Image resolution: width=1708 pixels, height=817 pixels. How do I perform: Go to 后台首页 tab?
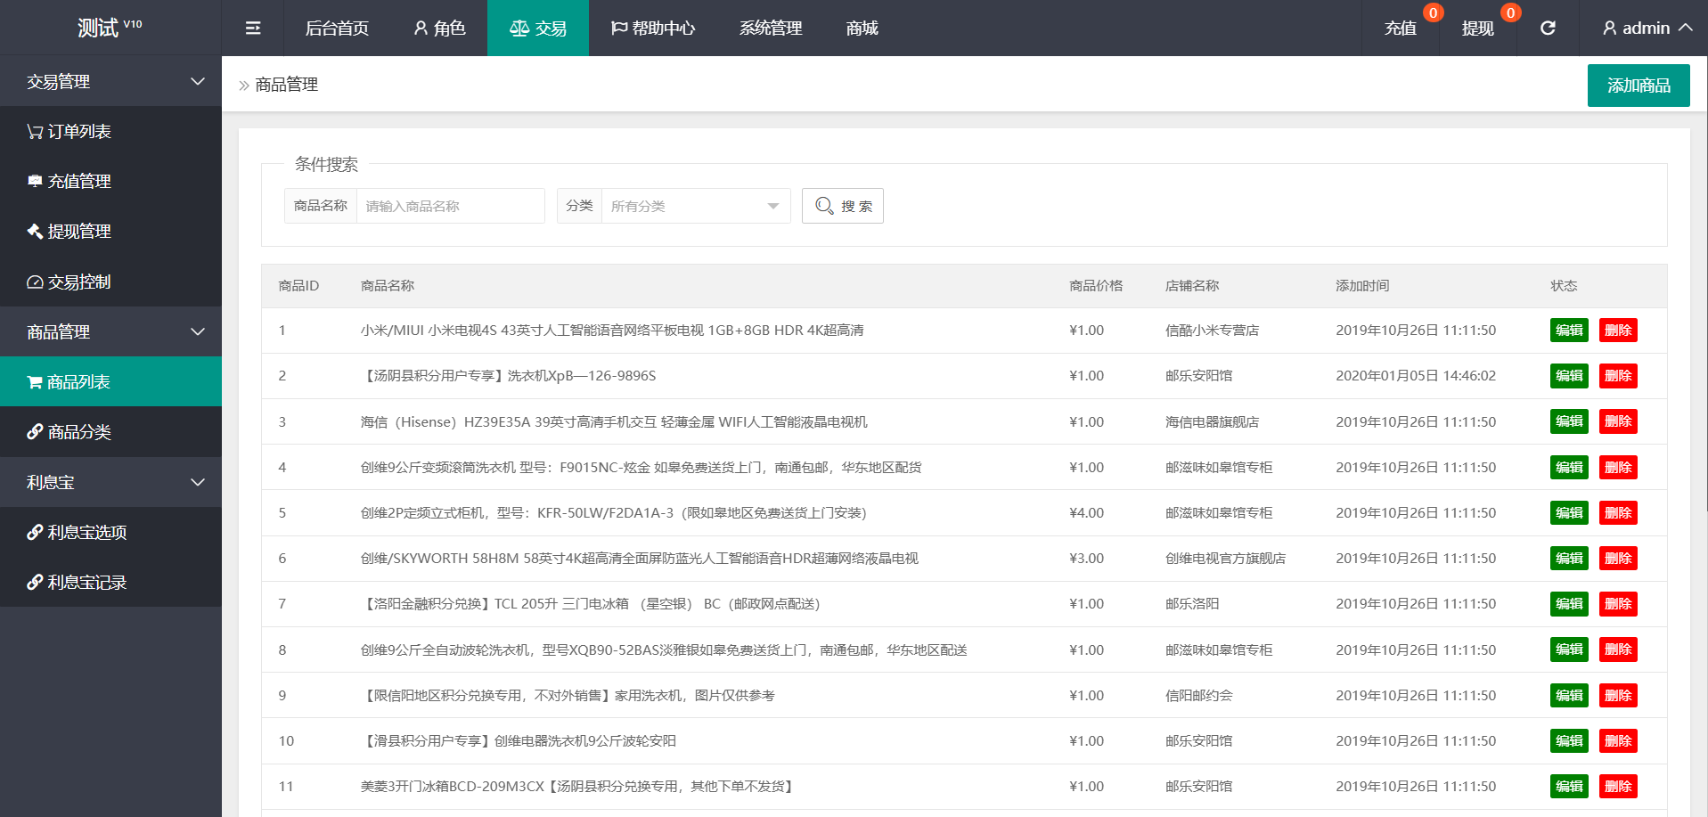(x=337, y=29)
